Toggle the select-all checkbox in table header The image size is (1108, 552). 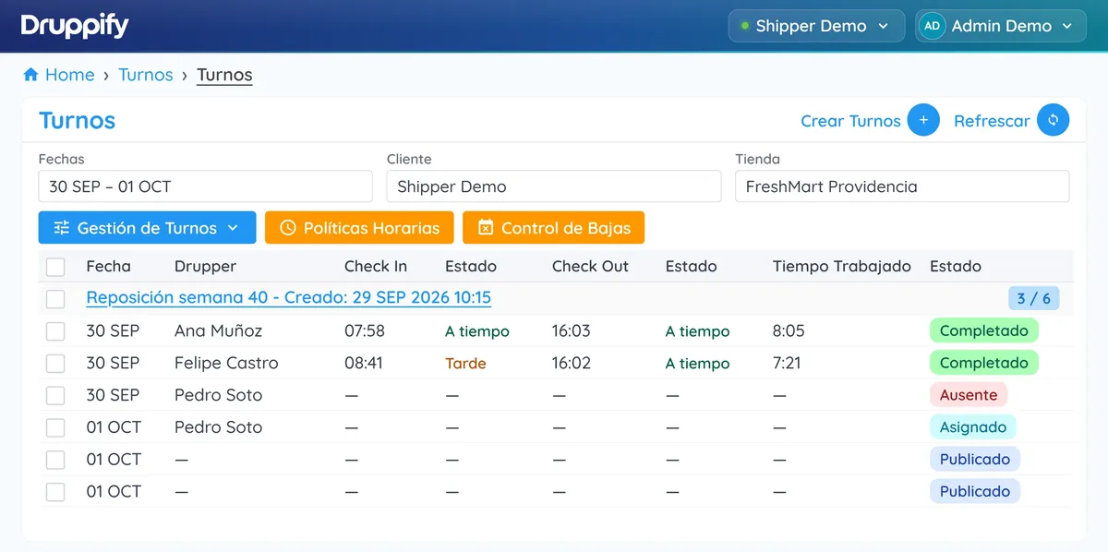(x=55, y=267)
